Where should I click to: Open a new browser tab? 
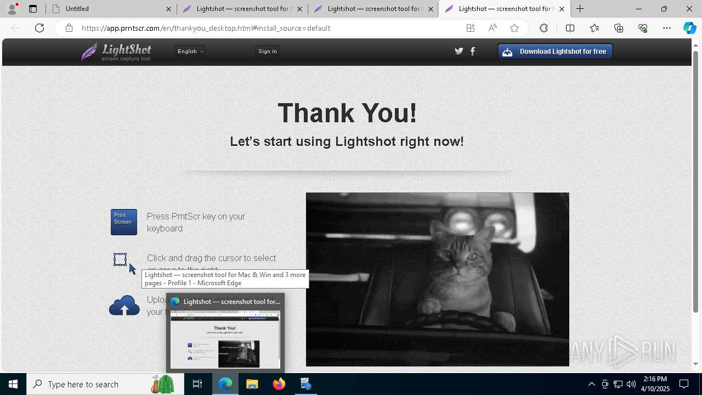tap(580, 9)
